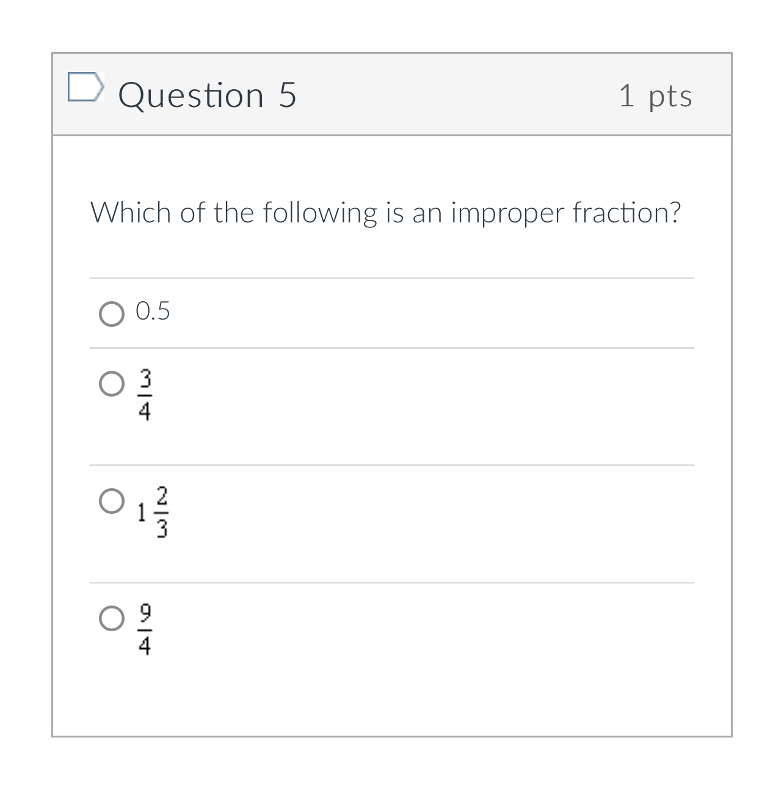The width and height of the screenshot is (784, 798).
Task: Click the 1 pts point value
Action: tap(655, 95)
